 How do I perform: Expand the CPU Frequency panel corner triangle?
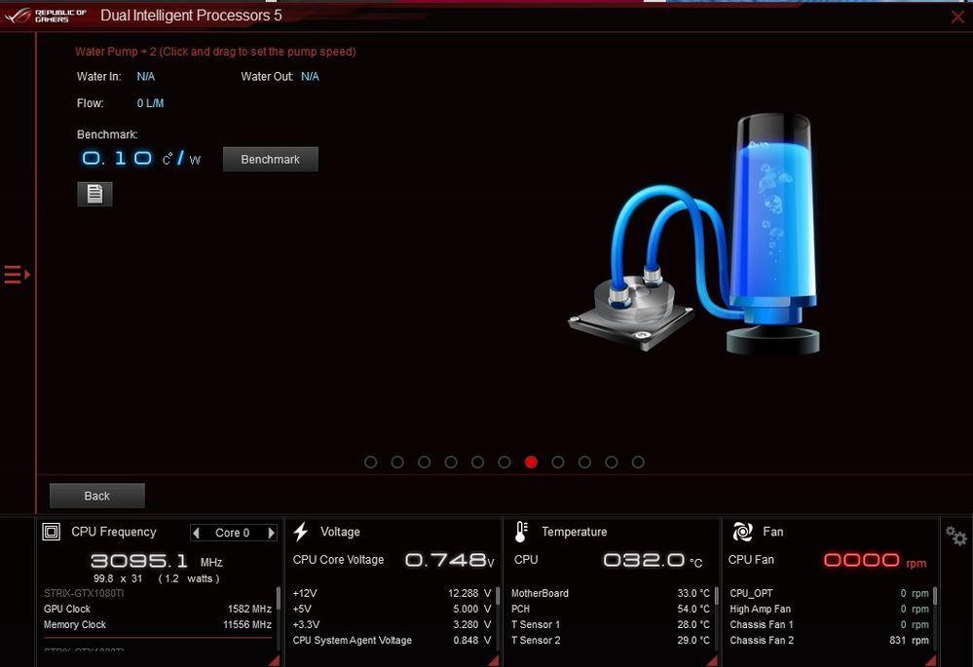pyautogui.click(x=275, y=661)
